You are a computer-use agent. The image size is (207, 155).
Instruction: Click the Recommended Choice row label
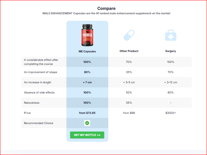(x=38, y=123)
